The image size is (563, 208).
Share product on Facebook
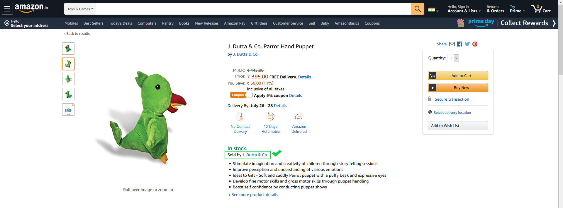pos(459,44)
